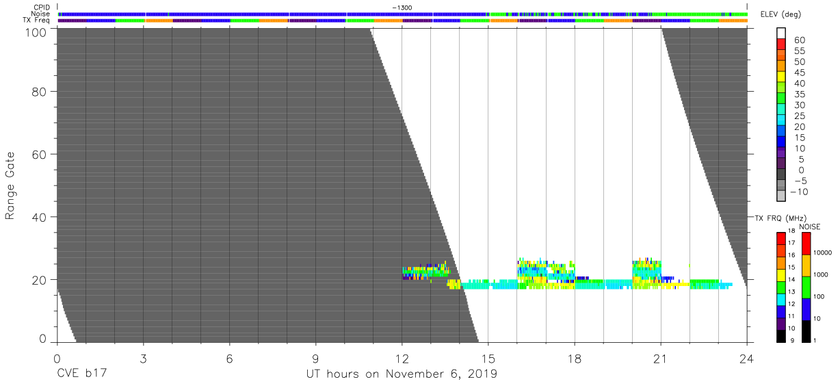Select the dark gray ELEV swatch between 0 and -5
The height and width of the screenshot is (388, 840).
tap(782, 175)
